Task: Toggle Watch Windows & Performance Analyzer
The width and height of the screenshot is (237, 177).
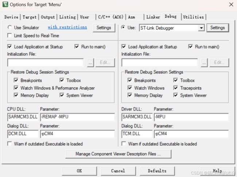Action: tap(16, 88)
